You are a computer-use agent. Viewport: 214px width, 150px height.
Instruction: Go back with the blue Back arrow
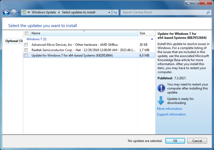click(6, 13)
